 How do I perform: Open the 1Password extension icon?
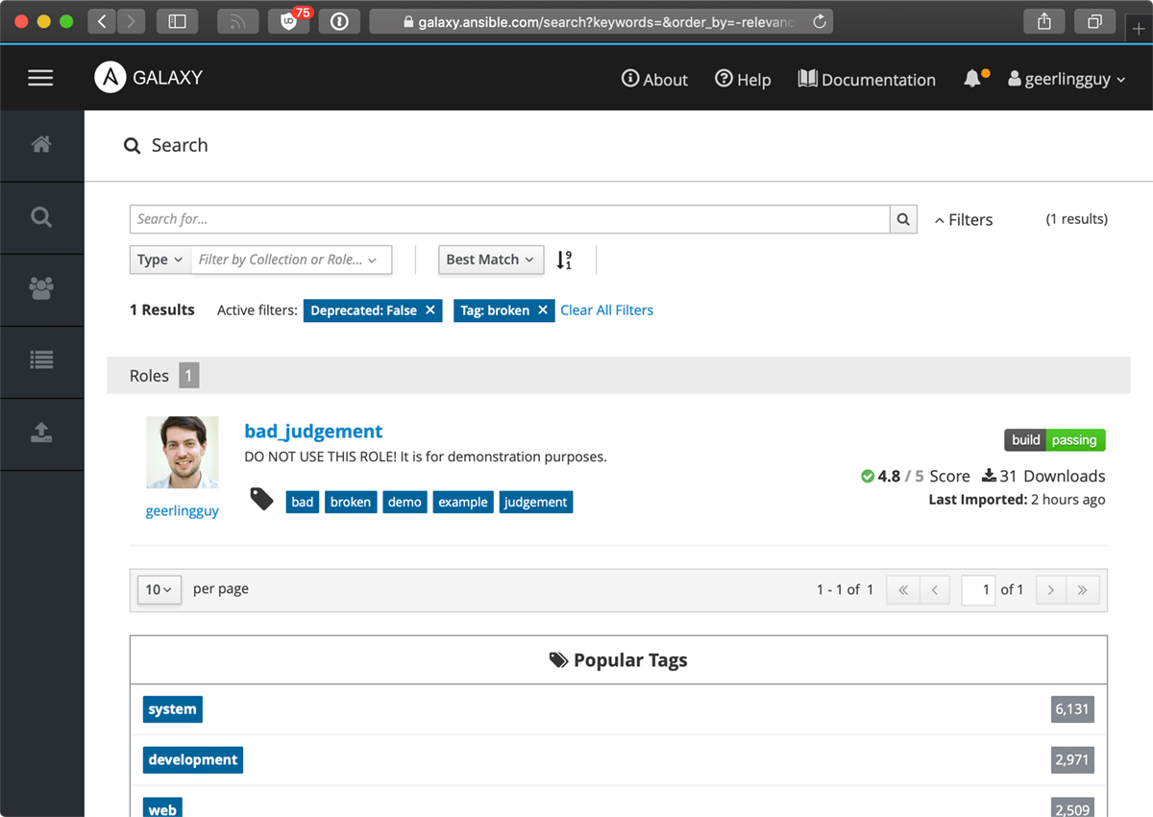click(x=338, y=21)
